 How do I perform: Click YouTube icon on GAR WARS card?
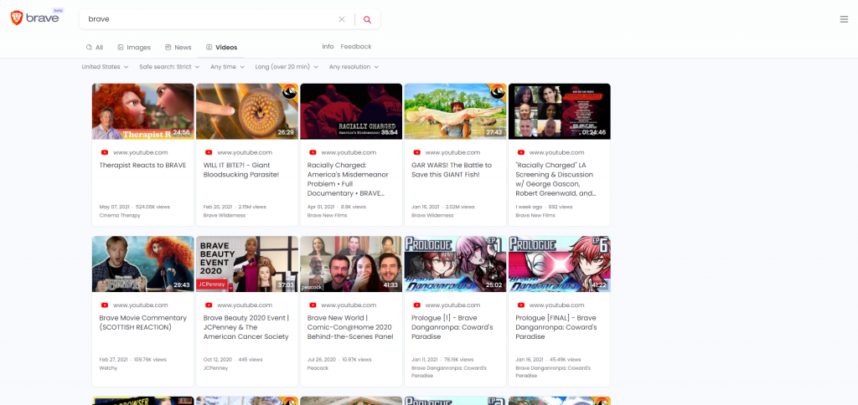(416, 152)
